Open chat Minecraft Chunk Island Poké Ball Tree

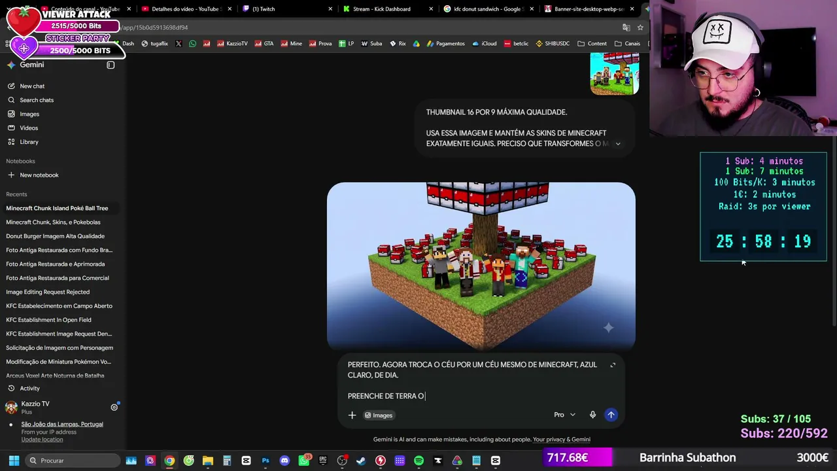click(x=57, y=209)
